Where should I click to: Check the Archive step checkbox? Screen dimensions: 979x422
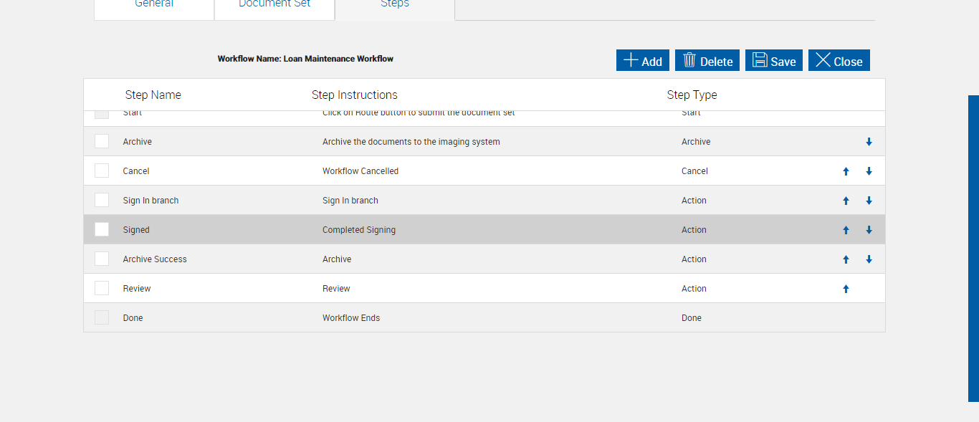pyautogui.click(x=102, y=141)
